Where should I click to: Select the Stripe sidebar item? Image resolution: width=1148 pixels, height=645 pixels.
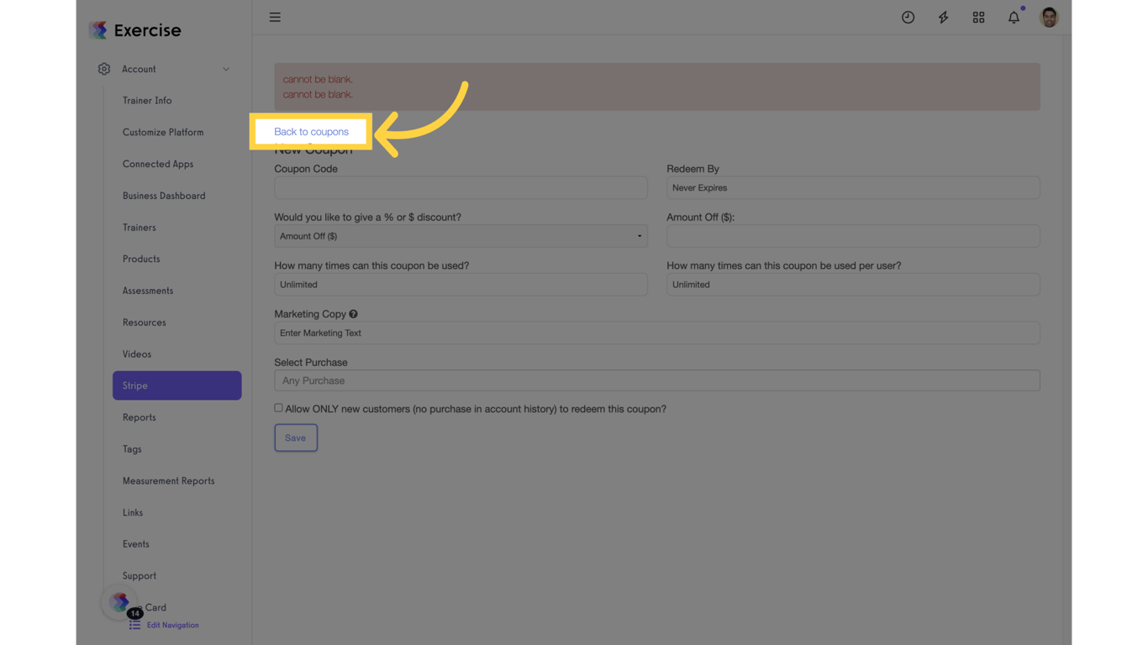[x=177, y=385]
